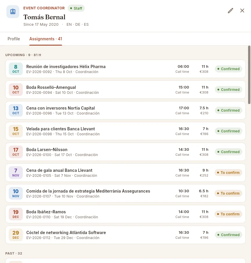The height and width of the screenshot is (263, 251).
Task: Click the 15 OCT date tile
Action: (16, 131)
